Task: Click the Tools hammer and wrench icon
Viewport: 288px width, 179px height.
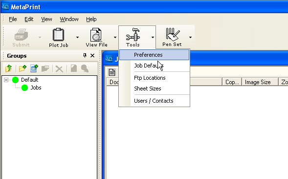Action: (x=133, y=34)
